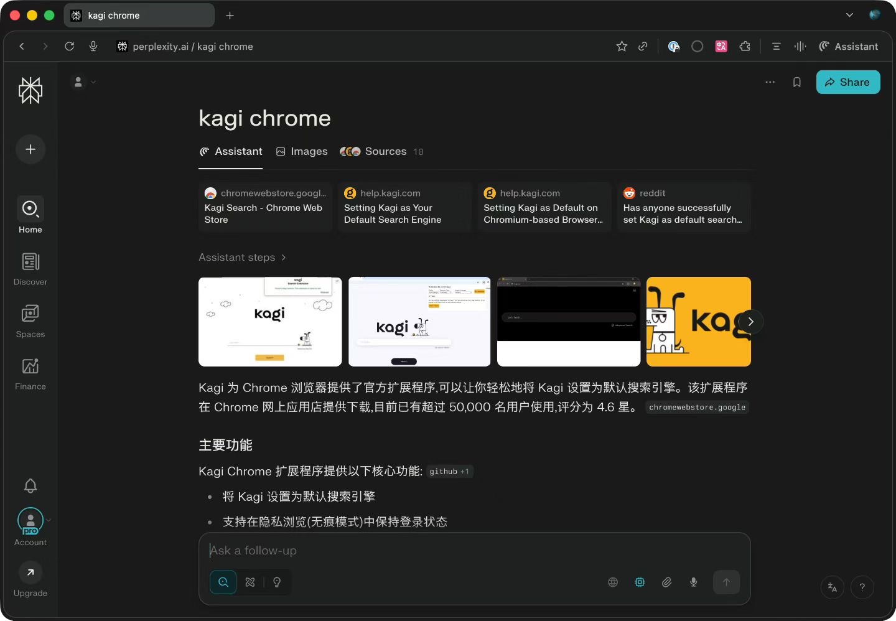Click the translate extension icon in the browser toolbar
Screen dimensions: 896x621
point(721,46)
